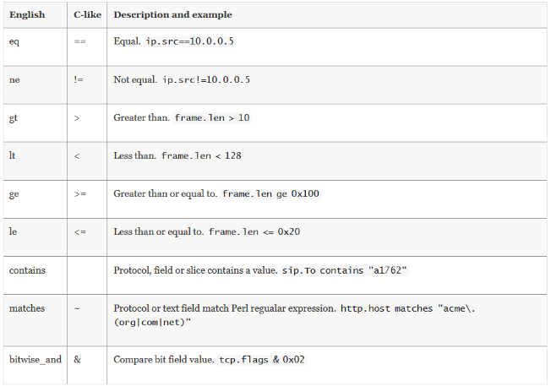Click the frame.len > 10 code example
This screenshot has width=551, height=386.
coord(212,117)
